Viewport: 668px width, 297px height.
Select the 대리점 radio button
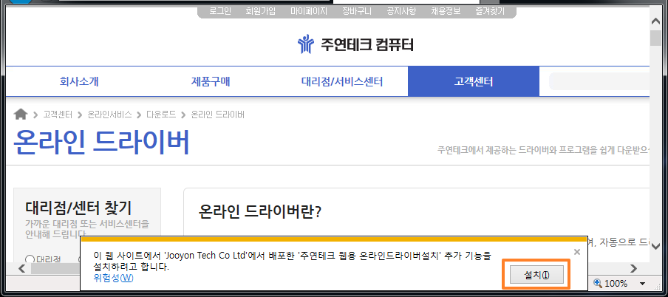pos(30,259)
